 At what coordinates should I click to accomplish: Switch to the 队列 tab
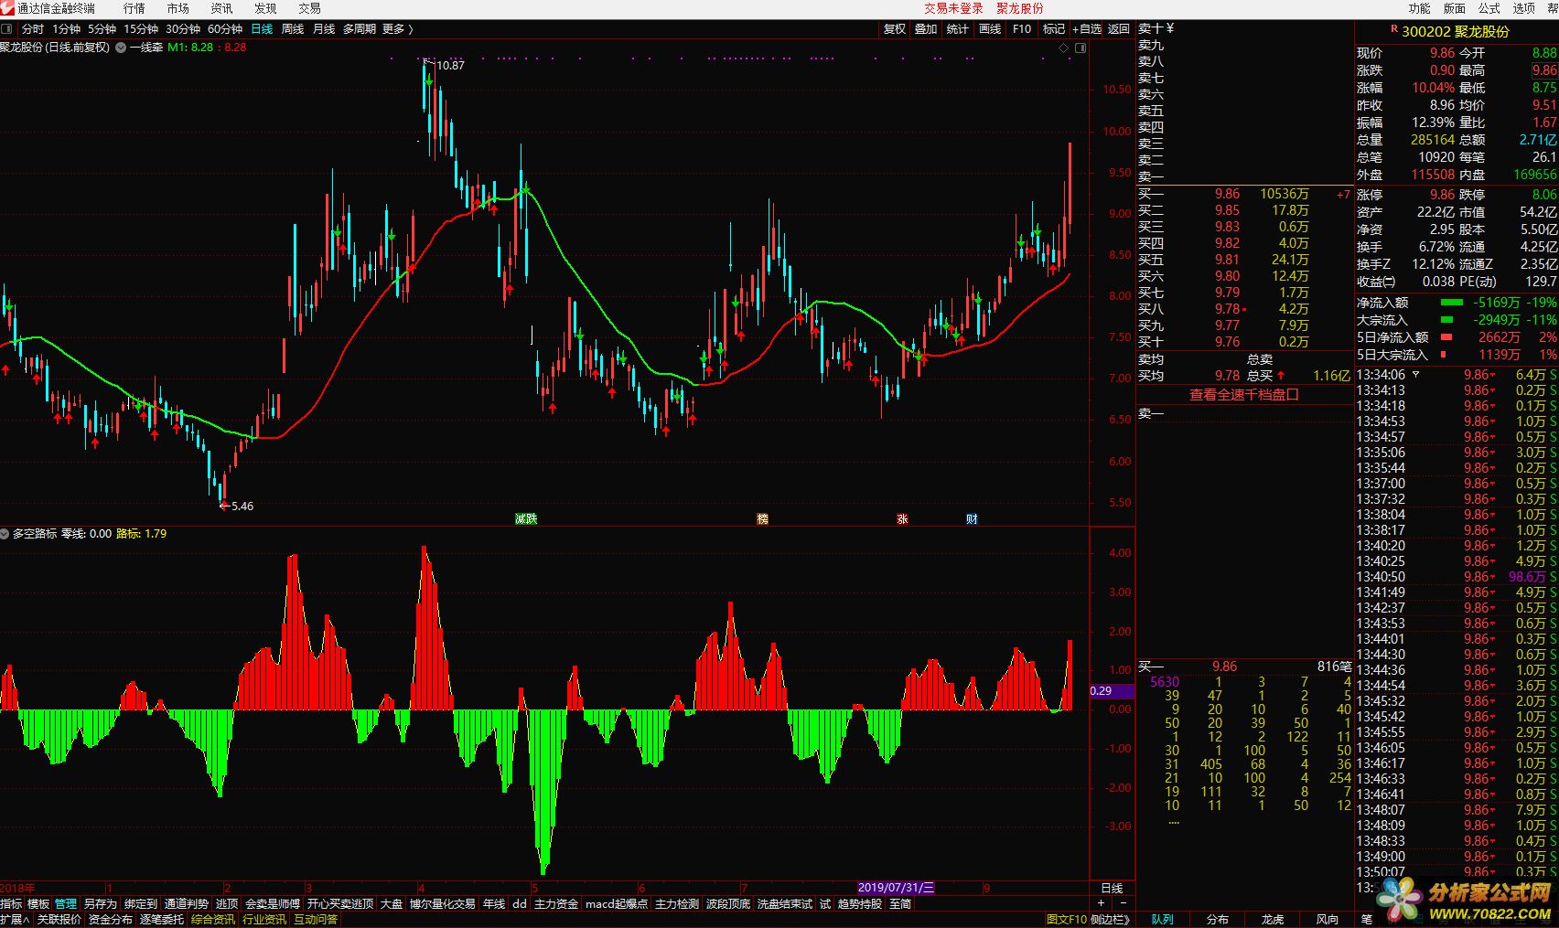[x=1163, y=919]
